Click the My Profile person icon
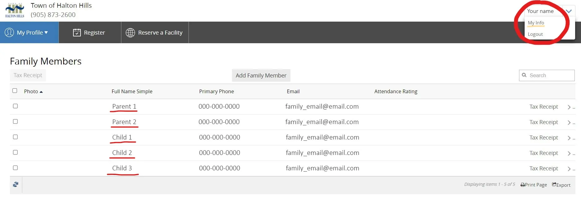 point(9,32)
